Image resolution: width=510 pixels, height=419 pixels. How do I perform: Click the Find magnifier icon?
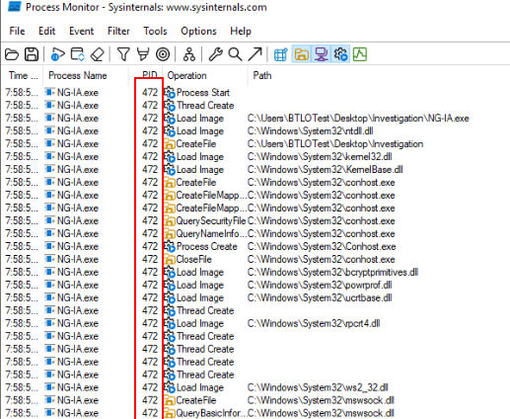(x=235, y=54)
